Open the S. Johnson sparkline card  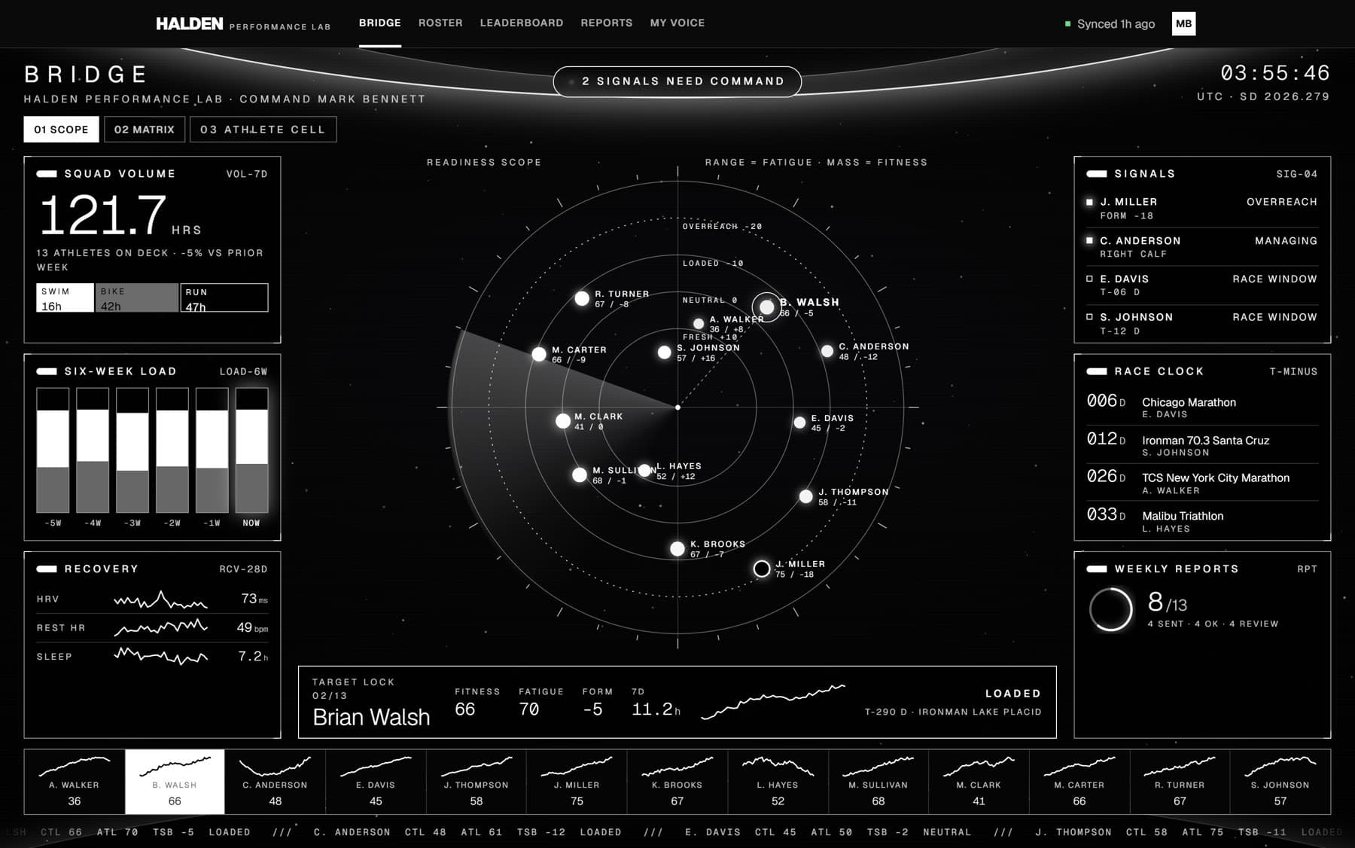(1280, 782)
